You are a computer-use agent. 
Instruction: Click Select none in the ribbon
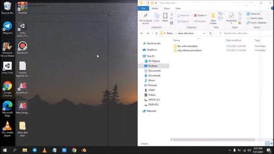(x=255, y=18)
